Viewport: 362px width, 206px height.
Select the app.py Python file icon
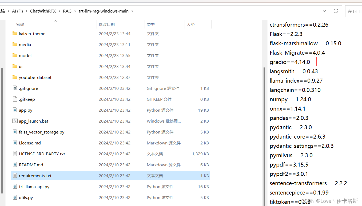click(x=15, y=110)
